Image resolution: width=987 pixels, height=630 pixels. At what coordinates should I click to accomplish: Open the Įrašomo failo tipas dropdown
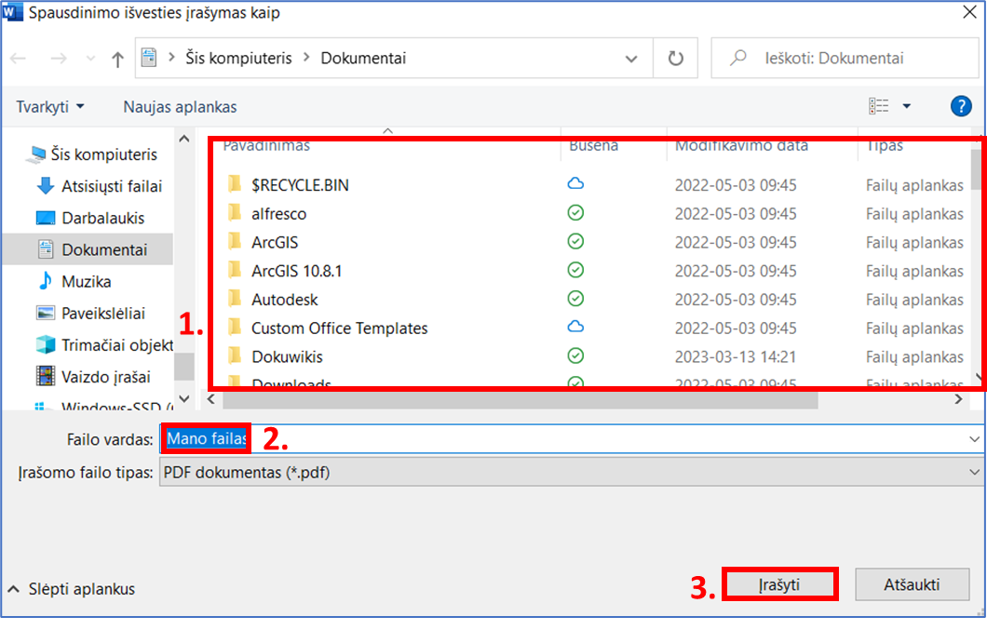[x=973, y=473]
